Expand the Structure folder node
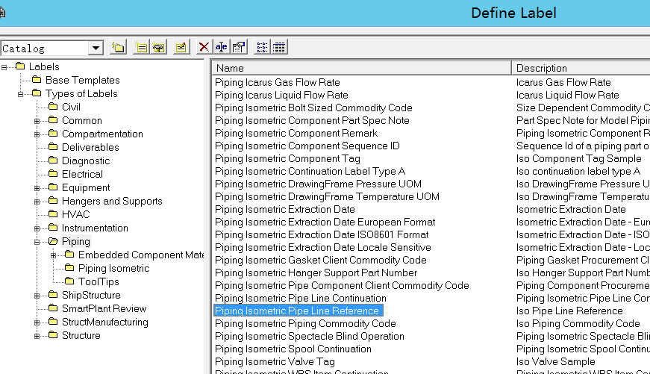Image resolution: width=650 pixels, height=374 pixels. tap(37, 336)
